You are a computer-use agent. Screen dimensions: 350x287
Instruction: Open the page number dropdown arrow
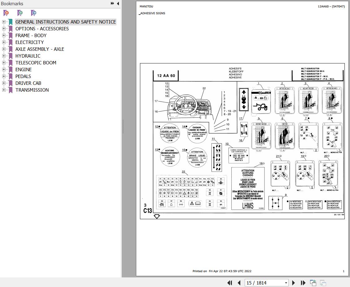(286, 283)
